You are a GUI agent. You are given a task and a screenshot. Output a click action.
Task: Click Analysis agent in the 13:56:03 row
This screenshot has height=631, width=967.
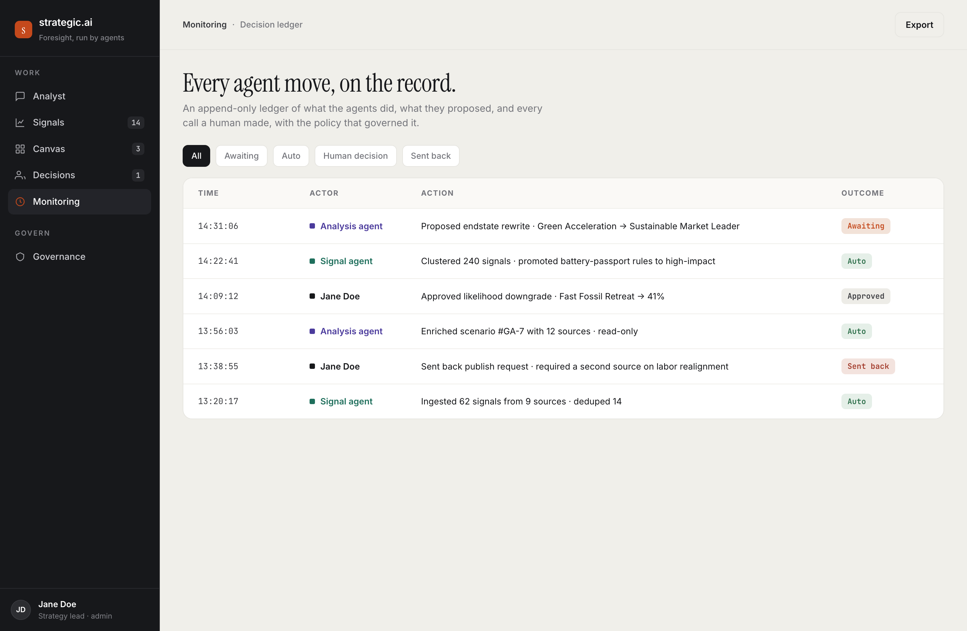pyautogui.click(x=352, y=331)
